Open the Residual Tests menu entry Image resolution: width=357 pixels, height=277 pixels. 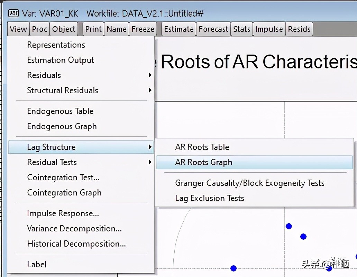click(x=81, y=162)
